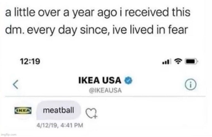This screenshot has height=137, width=212.
Task: Open the IKEA USA profile title
Action: tap(100, 80)
